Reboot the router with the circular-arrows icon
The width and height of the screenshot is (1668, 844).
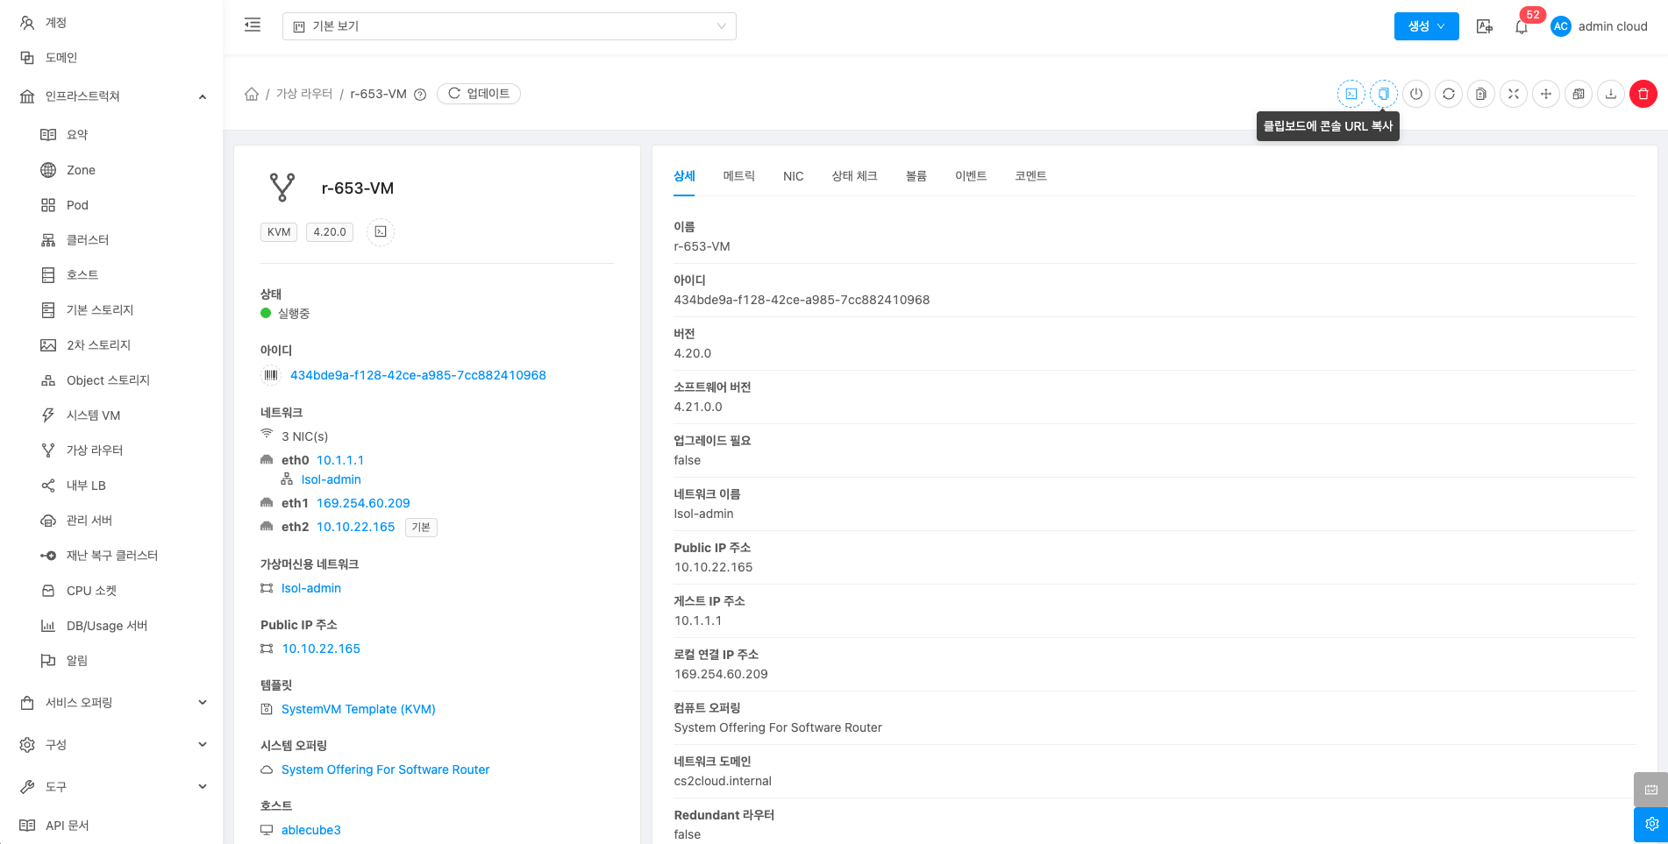tap(1449, 94)
